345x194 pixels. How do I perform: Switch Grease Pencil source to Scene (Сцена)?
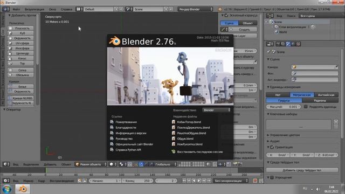(229, 23)
